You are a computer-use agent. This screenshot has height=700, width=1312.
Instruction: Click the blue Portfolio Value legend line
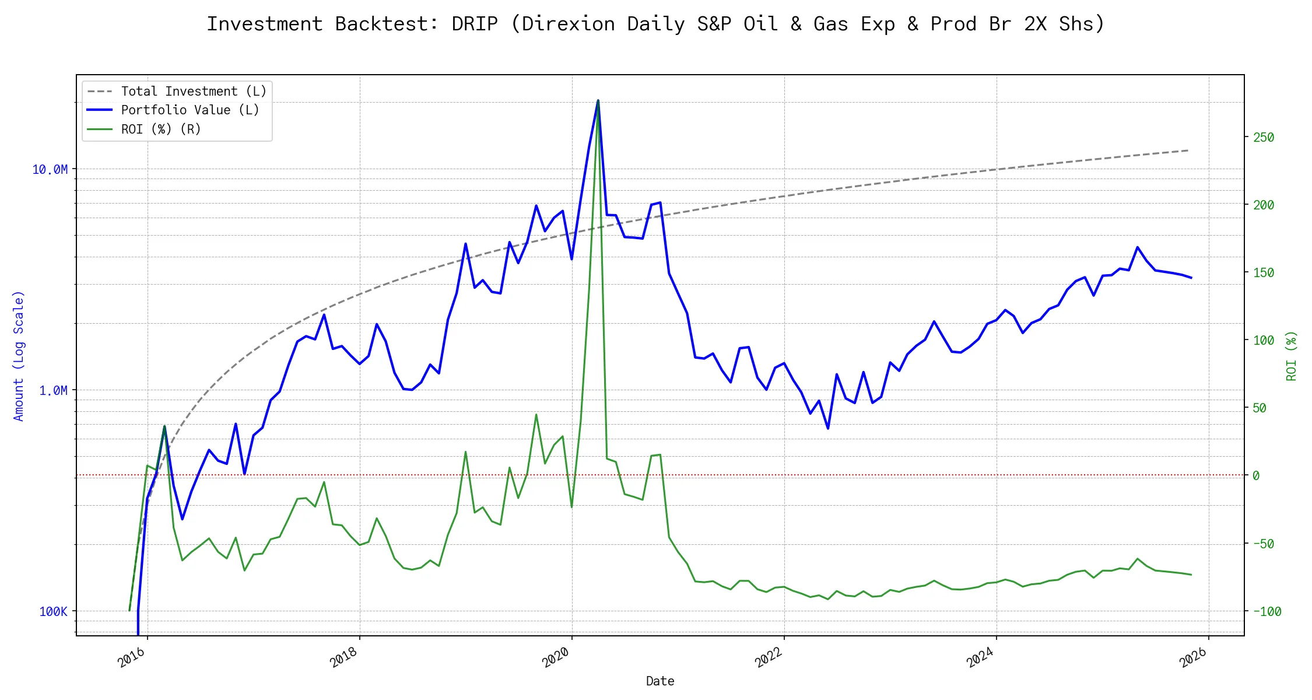[x=100, y=110]
